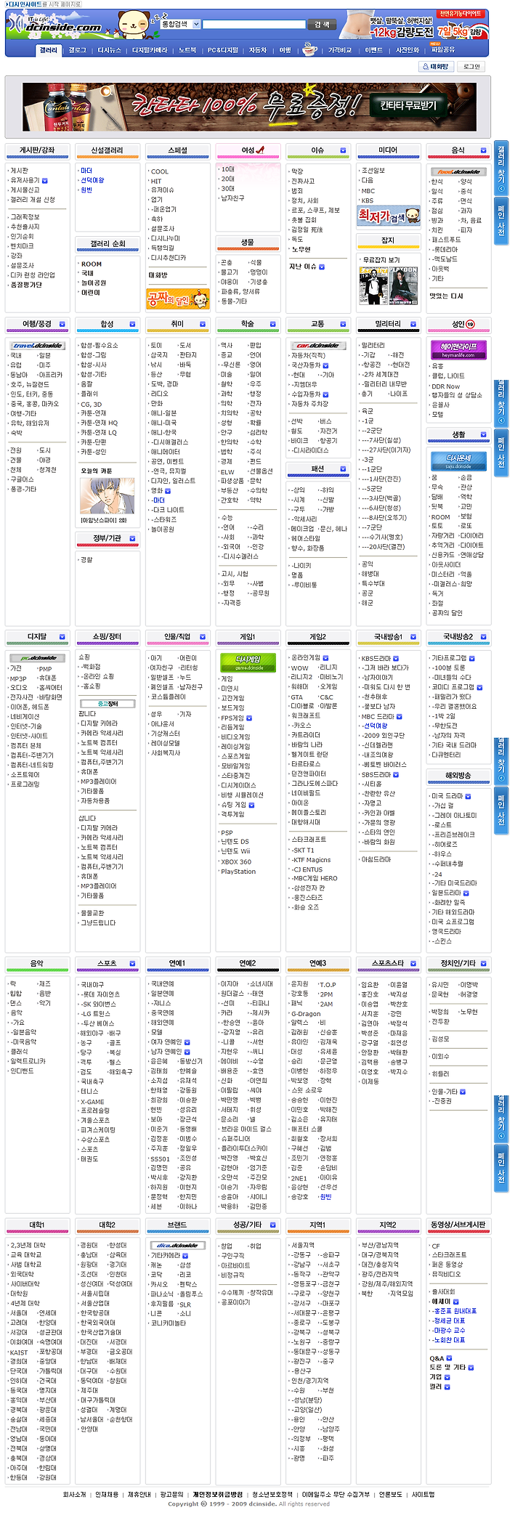Select the 디지털카메라 navigation tab

click(x=150, y=50)
